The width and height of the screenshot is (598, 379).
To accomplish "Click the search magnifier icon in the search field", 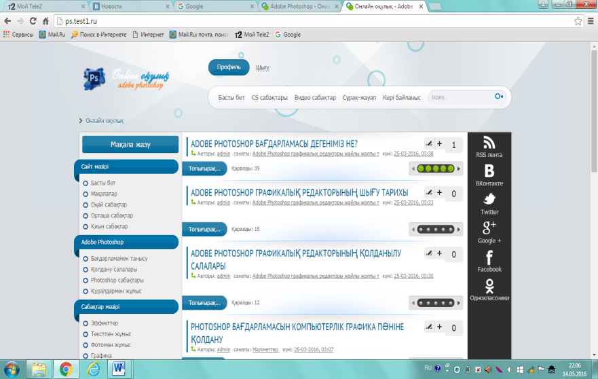I will click(x=498, y=96).
